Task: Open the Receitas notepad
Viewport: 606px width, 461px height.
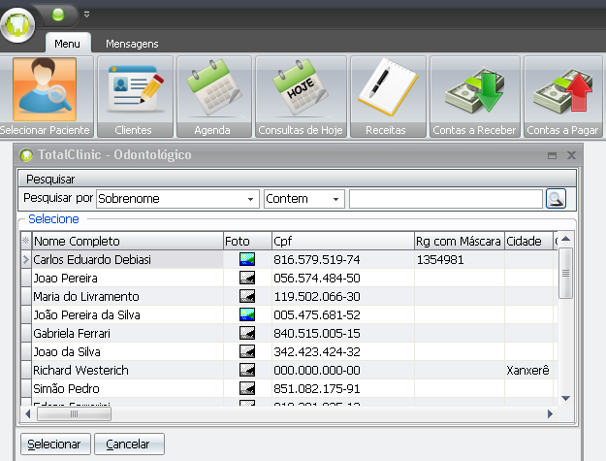Action: [x=388, y=97]
